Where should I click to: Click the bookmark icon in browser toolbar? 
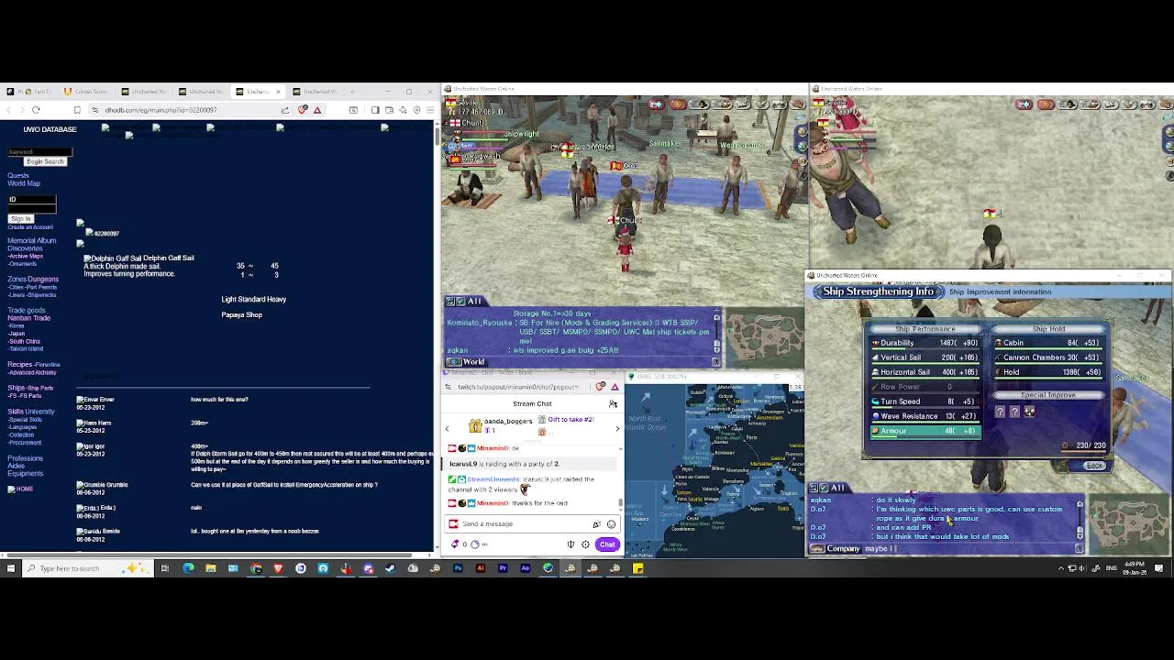[x=77, y=110]
